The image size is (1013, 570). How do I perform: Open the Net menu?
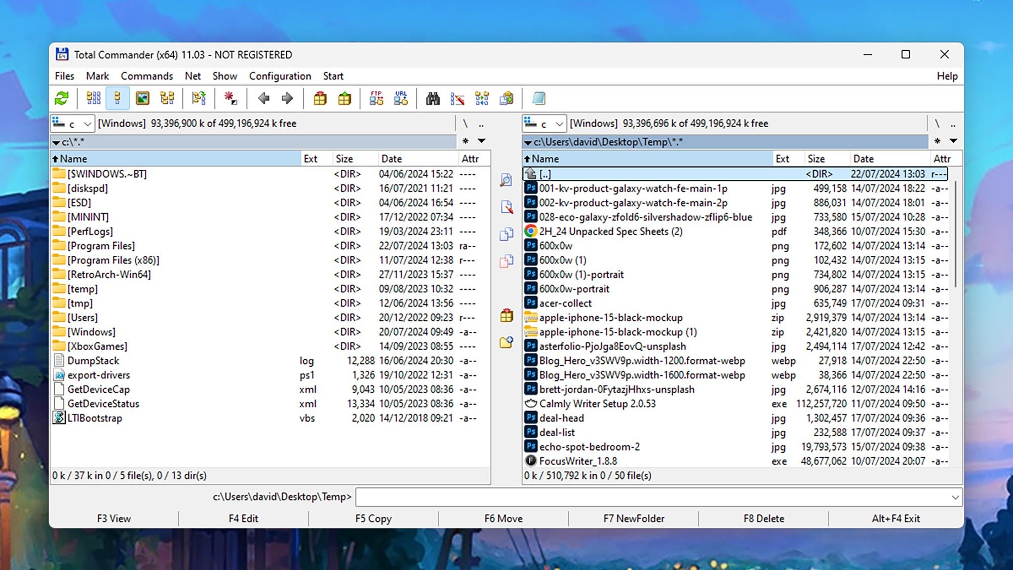192,76
